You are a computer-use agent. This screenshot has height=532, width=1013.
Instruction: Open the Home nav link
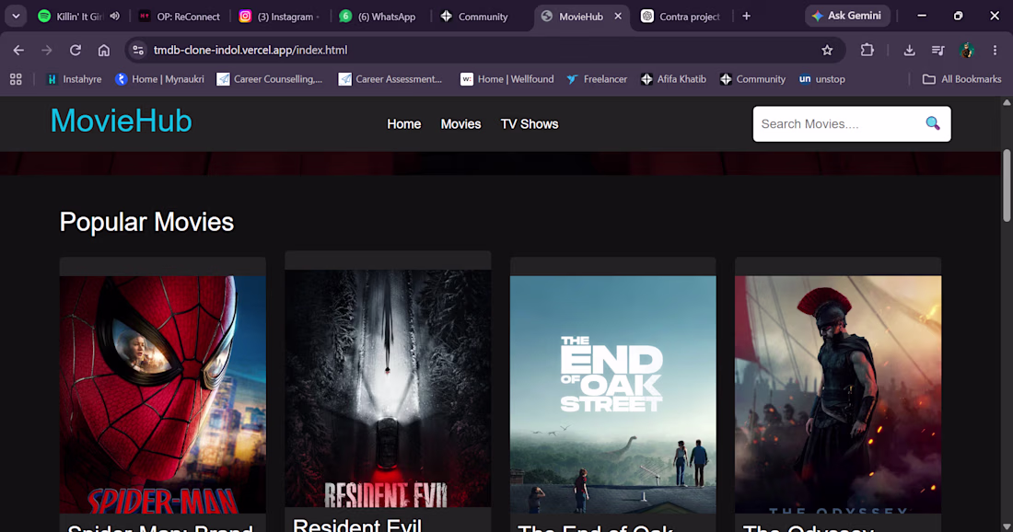[x=403, y=124]
